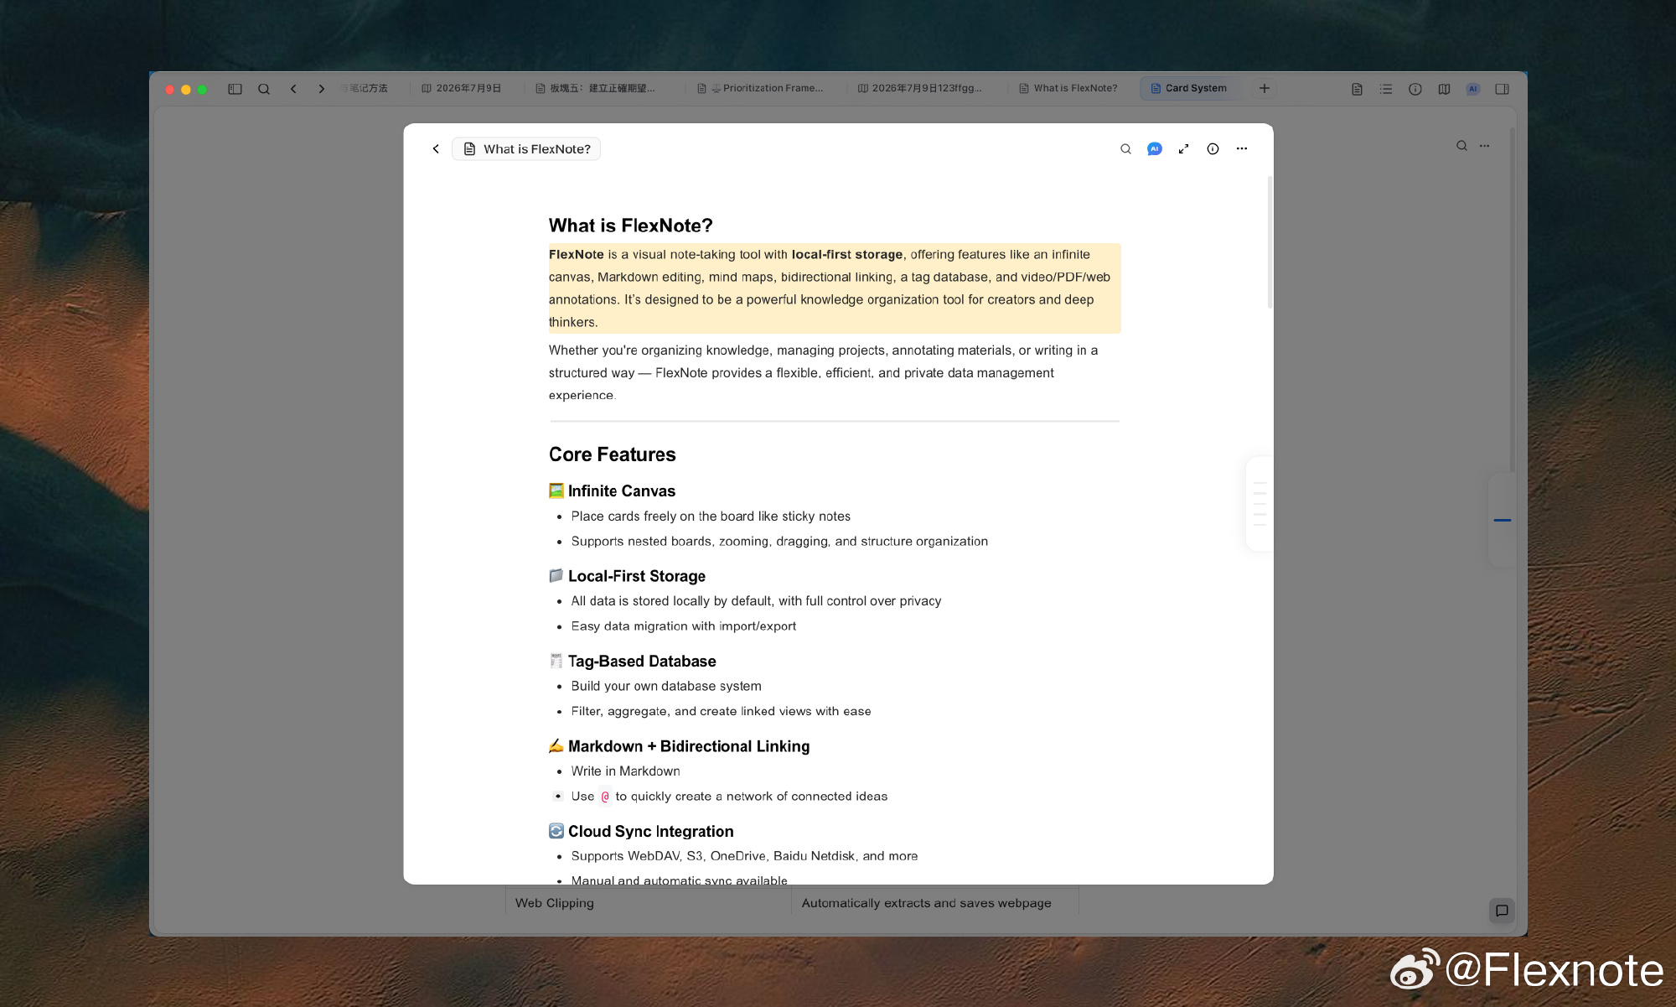Open the document view toolbar icon
1676x1007 pixels.
1357,89
